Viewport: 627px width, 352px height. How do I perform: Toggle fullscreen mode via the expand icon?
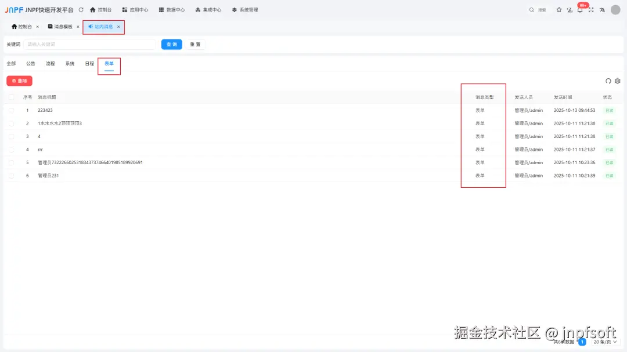coord(592,10)
